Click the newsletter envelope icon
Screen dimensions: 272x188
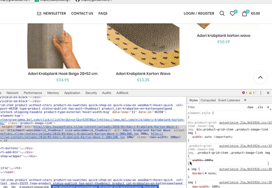pos(39,14)
